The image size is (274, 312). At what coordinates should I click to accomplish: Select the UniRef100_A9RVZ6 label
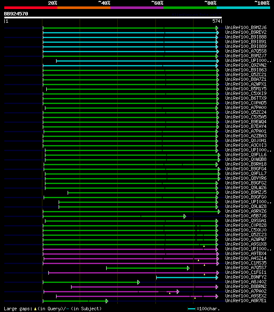[x=246, y=211]
